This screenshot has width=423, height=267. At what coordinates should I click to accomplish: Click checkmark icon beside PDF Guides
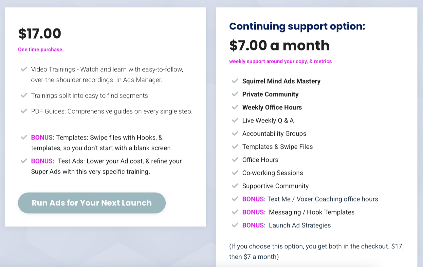click(x=24, y=111)
